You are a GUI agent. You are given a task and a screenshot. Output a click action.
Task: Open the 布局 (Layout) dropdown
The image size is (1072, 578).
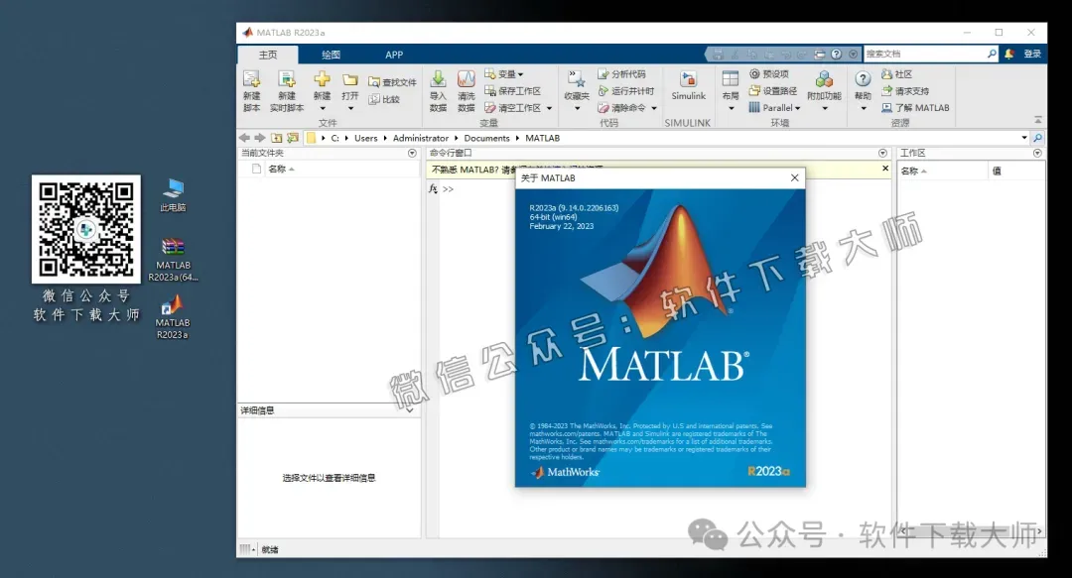pyautogui.click(x=731, y=108)
